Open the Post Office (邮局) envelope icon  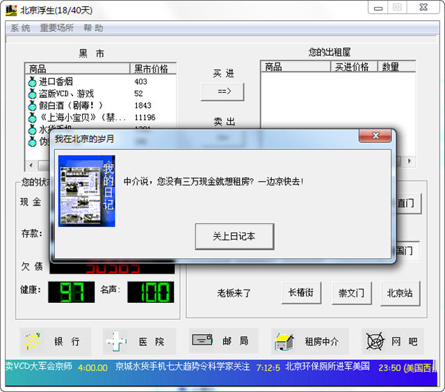(202, 340)
